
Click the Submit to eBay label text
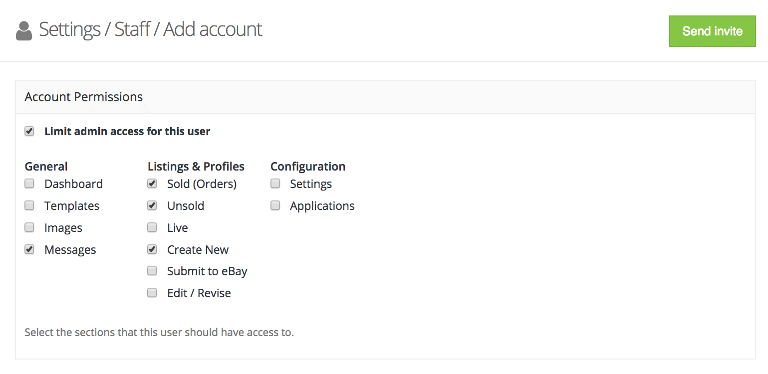click(x=207, y=271)
